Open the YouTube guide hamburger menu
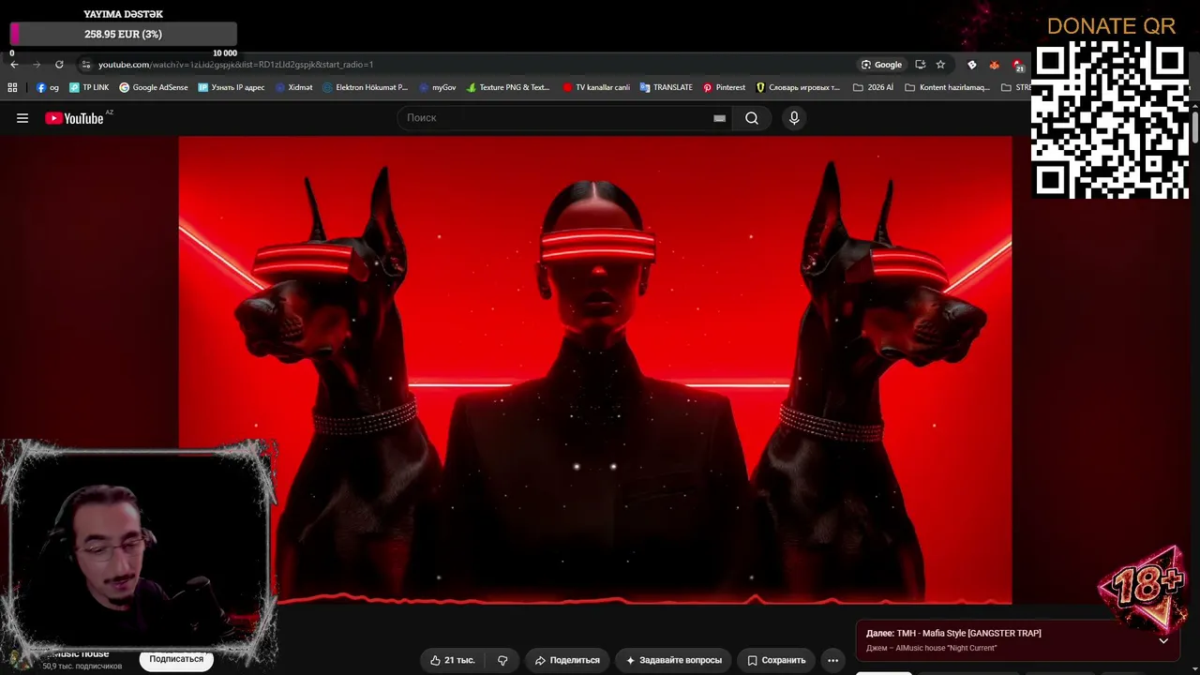This screenshot has height=675, width=1200. click(22, 118)
